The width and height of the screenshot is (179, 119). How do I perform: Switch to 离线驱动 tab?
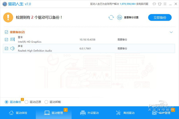(125, 113)
